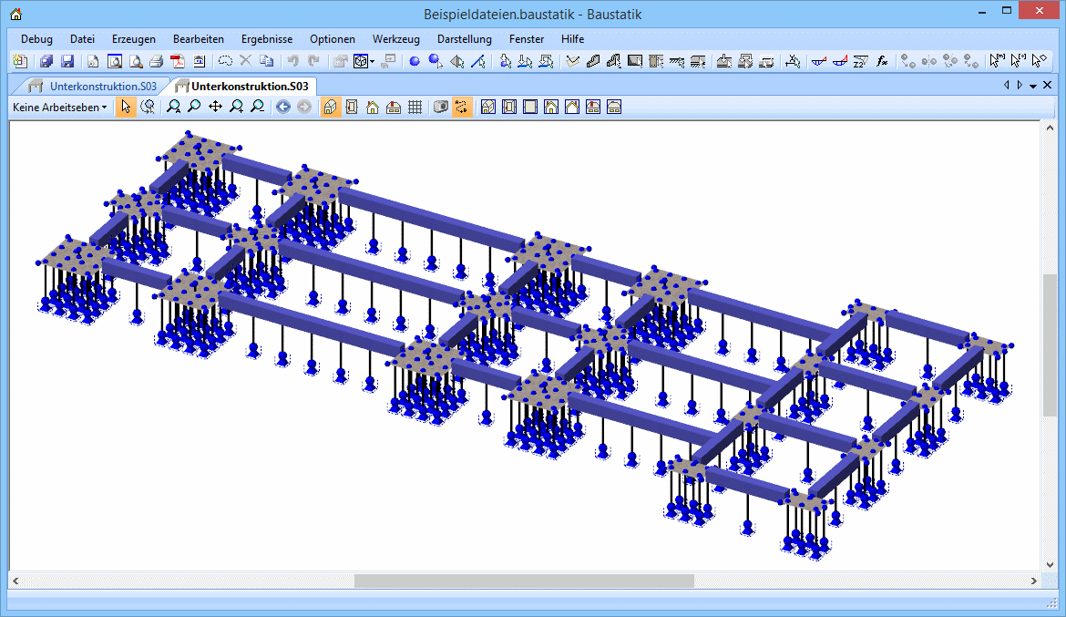This screenshot has width=1066, height=617.
Task: Click the horizontal scrollbar thumb
Action: click(524, 581)
